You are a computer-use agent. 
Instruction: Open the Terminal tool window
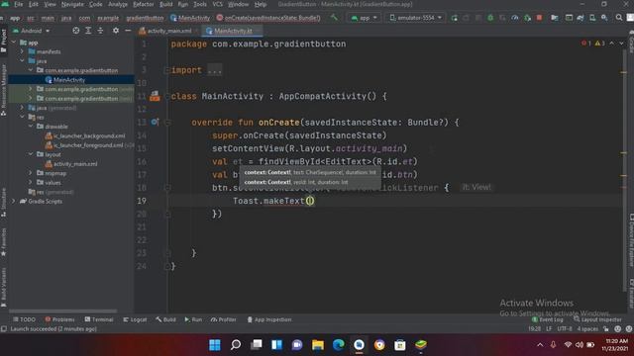pyautogui.click(x=99, y=319)
